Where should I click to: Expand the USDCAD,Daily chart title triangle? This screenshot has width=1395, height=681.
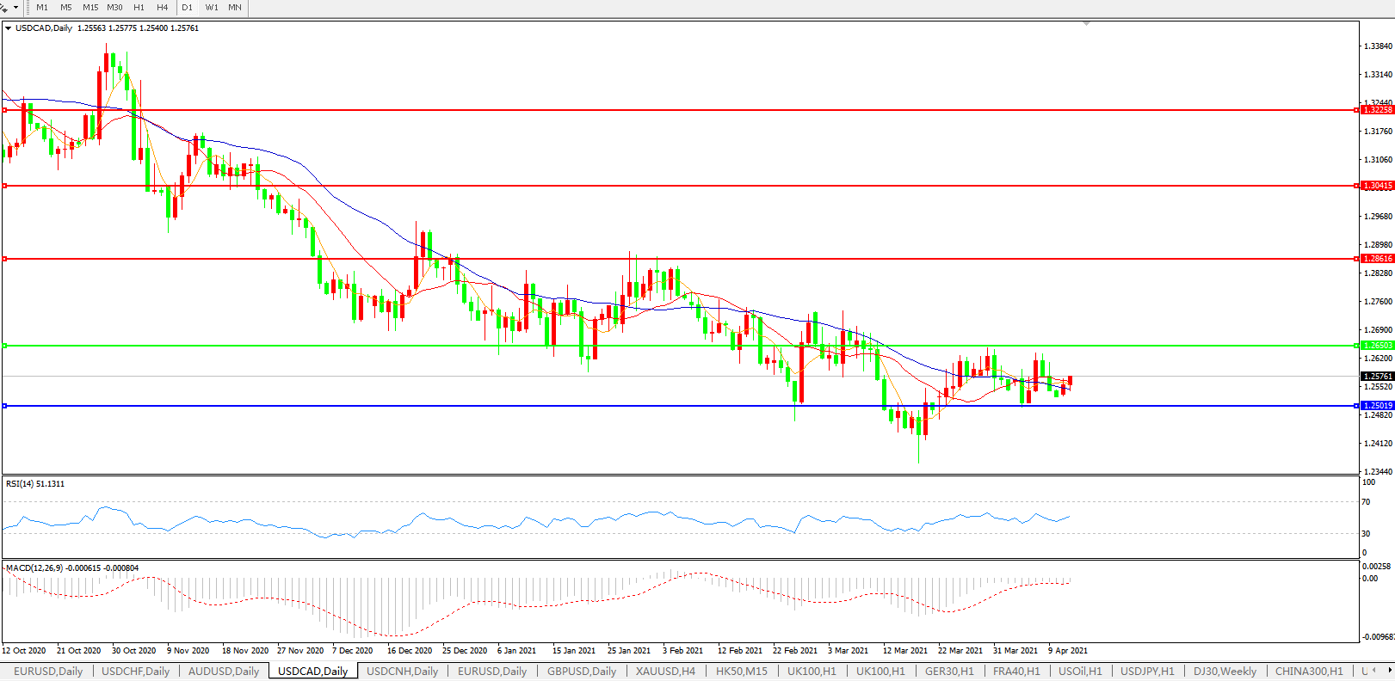(x=9, y=28)
